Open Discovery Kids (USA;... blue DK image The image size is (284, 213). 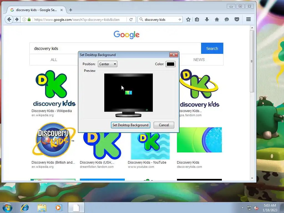point(102,146)
